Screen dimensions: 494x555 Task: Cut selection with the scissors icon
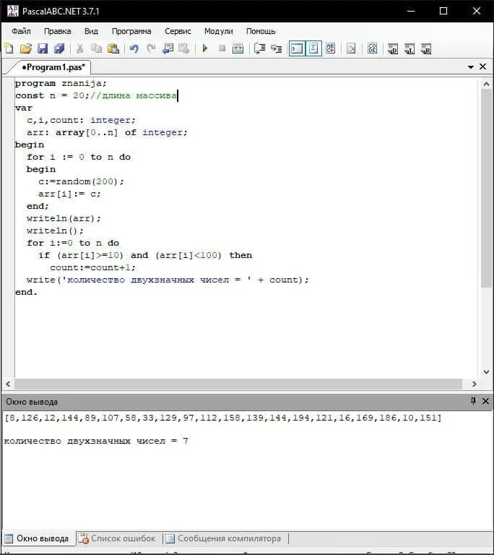(x=80, y=48)
